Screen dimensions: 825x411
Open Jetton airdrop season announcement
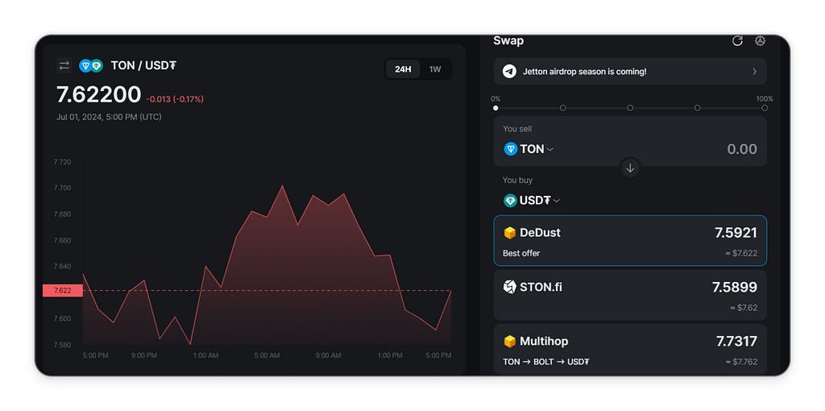point(630,71)
